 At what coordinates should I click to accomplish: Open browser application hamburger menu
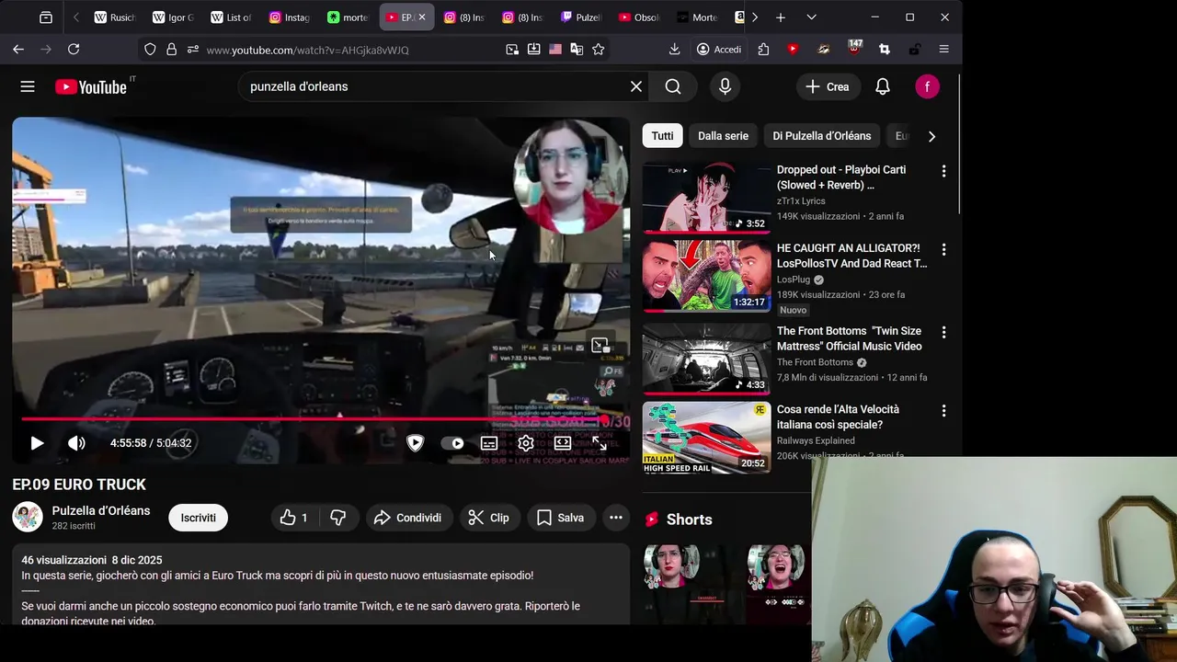[x=944, y=50]
